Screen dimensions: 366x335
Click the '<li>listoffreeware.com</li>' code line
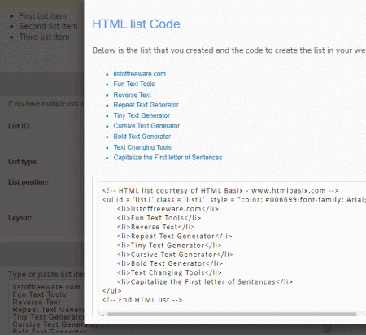[168, 209]
